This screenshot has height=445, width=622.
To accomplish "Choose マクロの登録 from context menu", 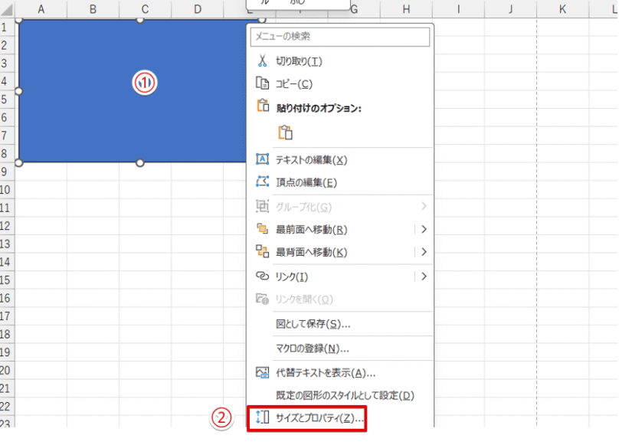I will (312, 348).
